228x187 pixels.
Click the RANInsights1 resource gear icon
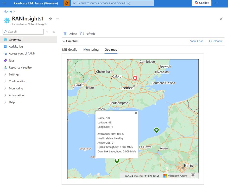click(x=7, y=21)
